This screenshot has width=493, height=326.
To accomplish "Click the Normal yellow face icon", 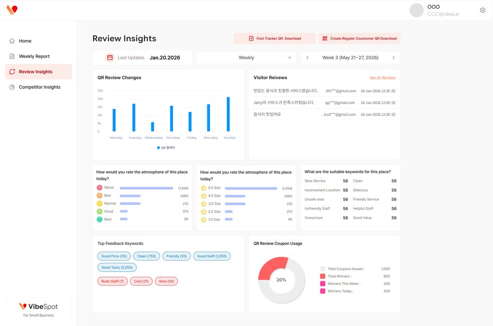I will click(100, 204).
